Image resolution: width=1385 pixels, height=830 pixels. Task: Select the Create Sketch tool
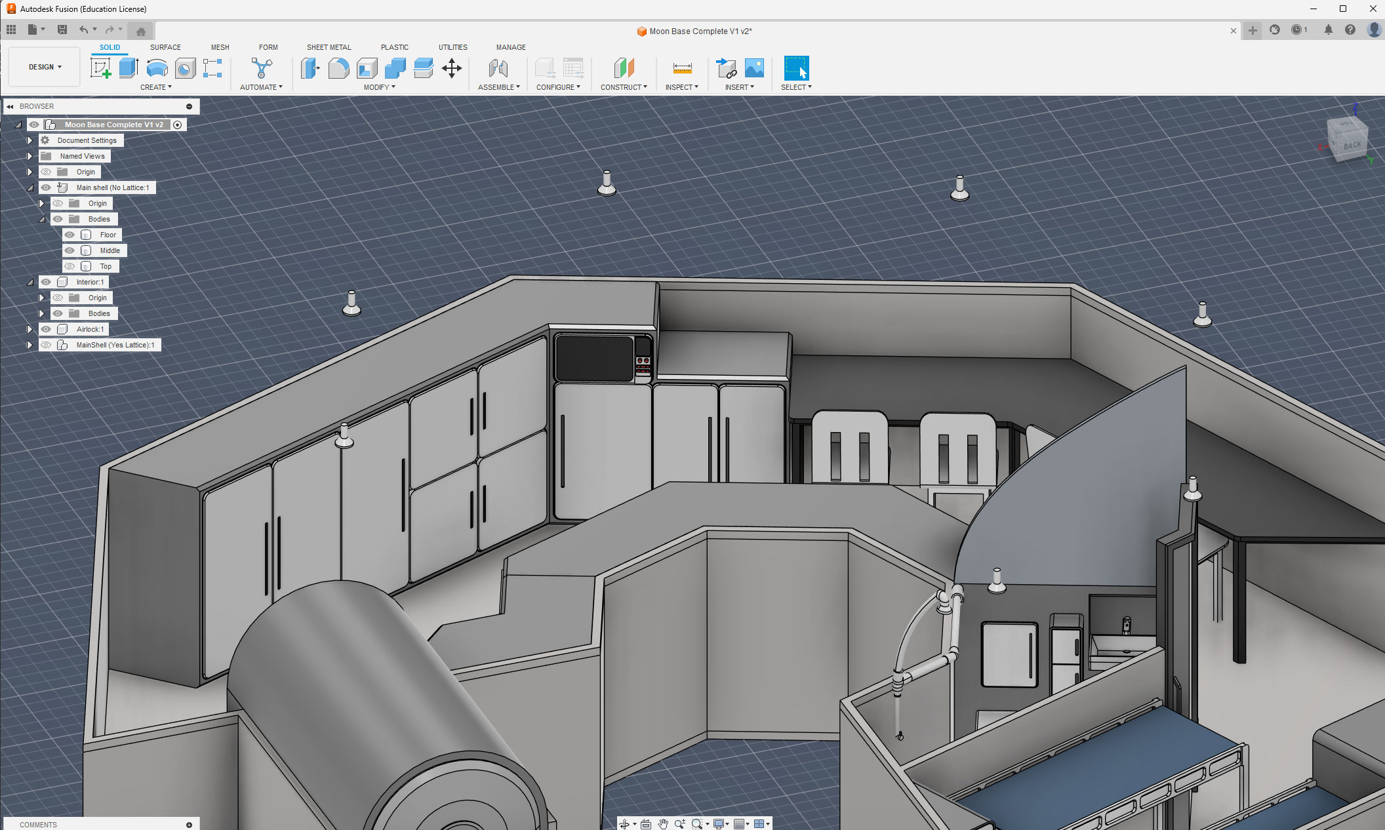tap(100, 68)
